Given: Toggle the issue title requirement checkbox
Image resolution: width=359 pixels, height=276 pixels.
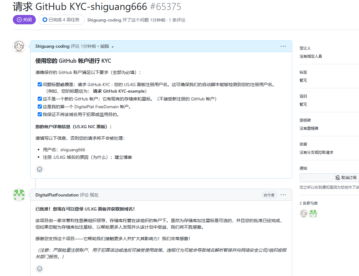Looking at the screenshot, I should 40,85.
